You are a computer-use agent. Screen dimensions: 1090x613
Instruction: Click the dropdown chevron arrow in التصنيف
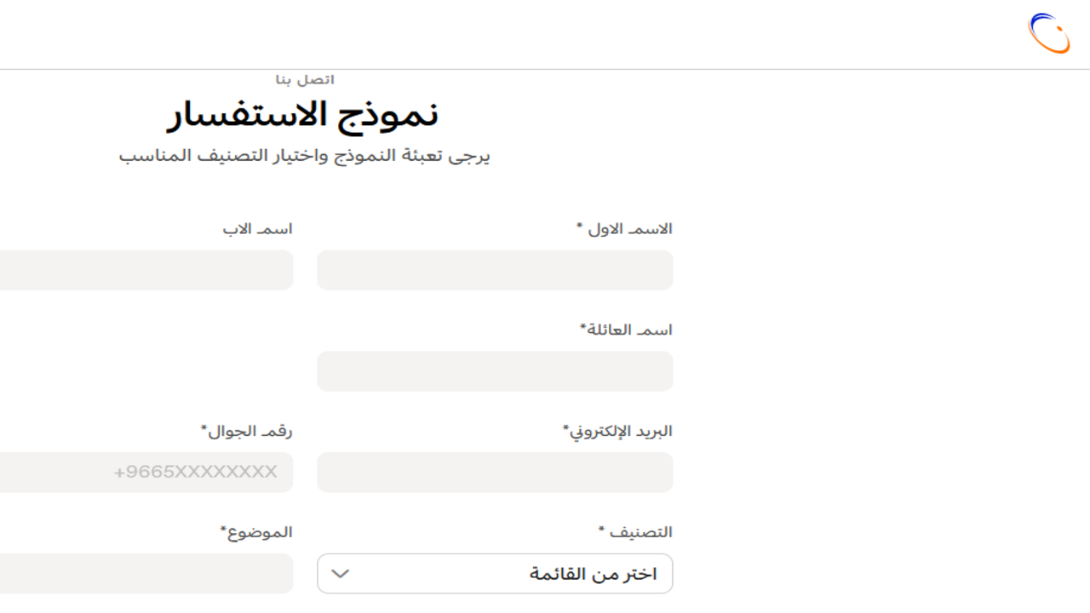340,574
